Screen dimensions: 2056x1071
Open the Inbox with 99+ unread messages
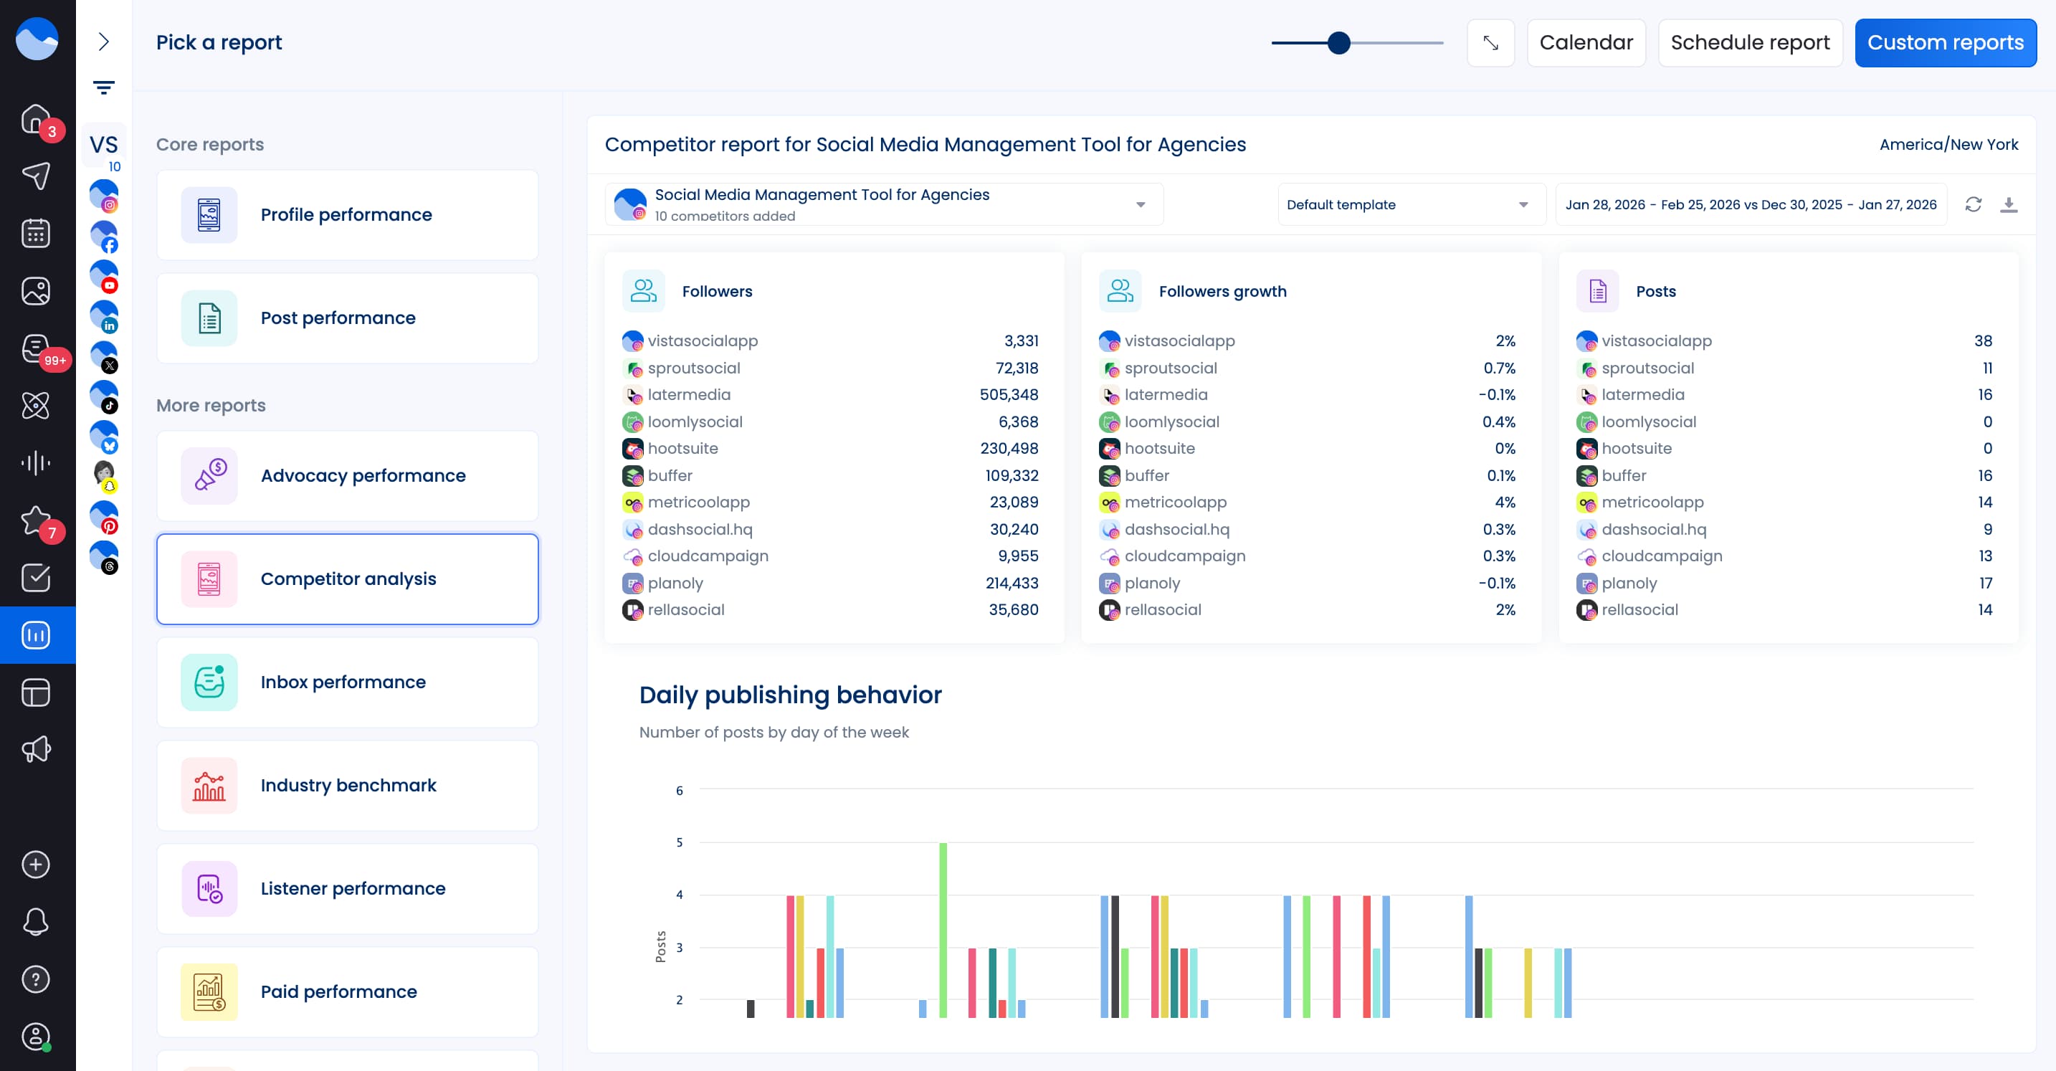click(36, 347)
